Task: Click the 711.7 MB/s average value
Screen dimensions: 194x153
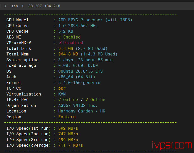Action: pos(71,145)
